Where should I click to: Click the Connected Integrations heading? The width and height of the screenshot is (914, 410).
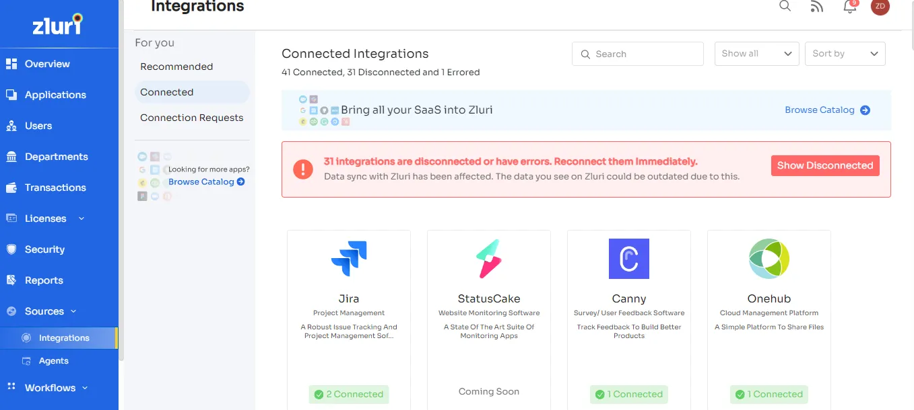tap(355, 54)
